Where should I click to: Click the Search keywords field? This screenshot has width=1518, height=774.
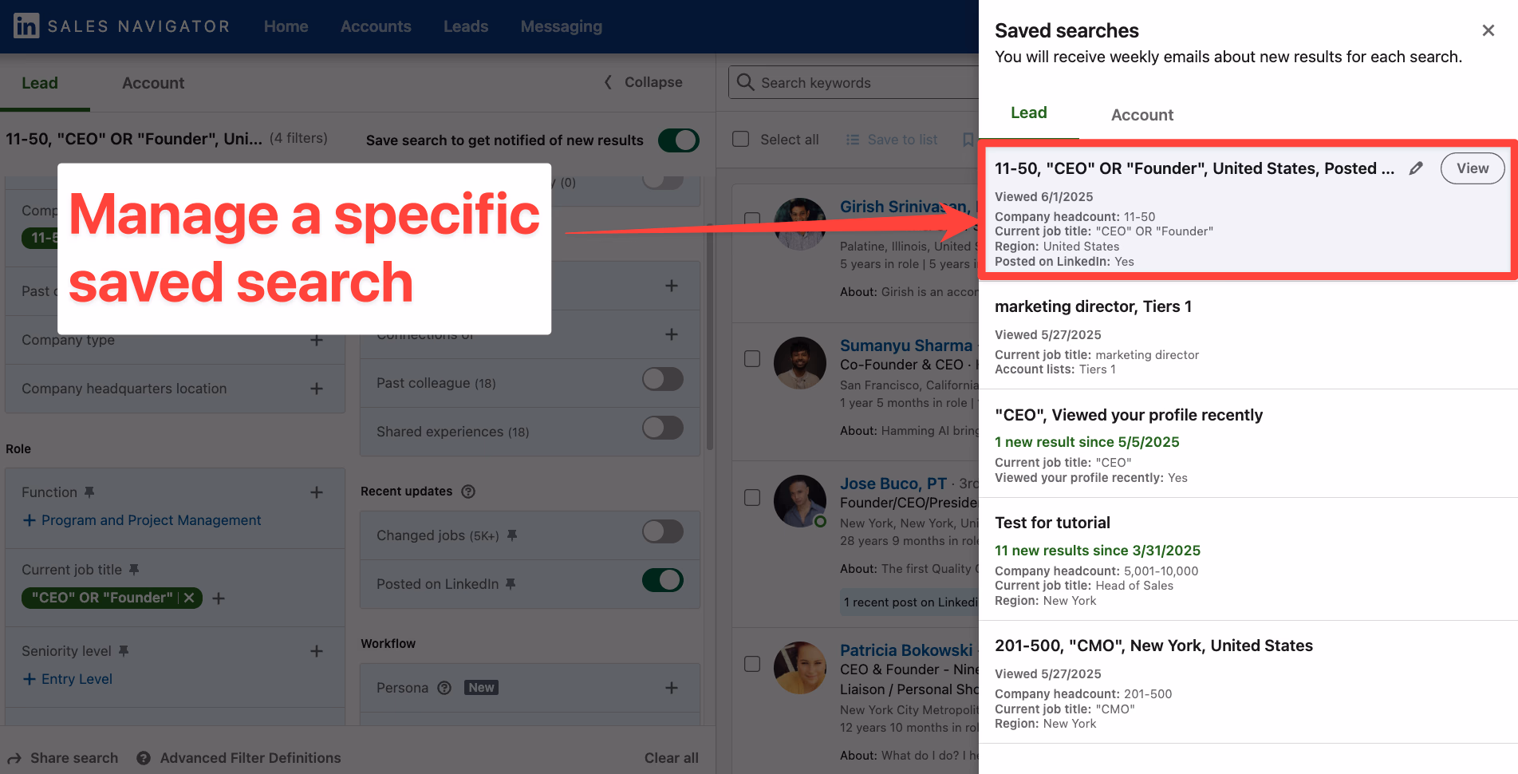coord(854,82)
